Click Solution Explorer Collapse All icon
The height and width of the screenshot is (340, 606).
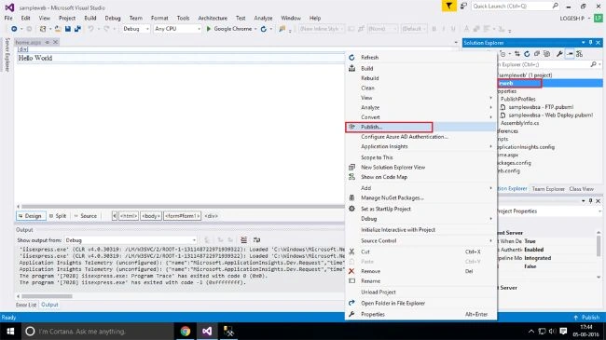(x=537, y=54)
